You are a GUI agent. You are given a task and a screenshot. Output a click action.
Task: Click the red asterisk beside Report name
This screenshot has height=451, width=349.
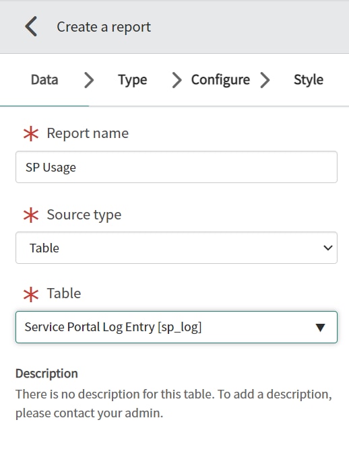click(x=31, y=134)
